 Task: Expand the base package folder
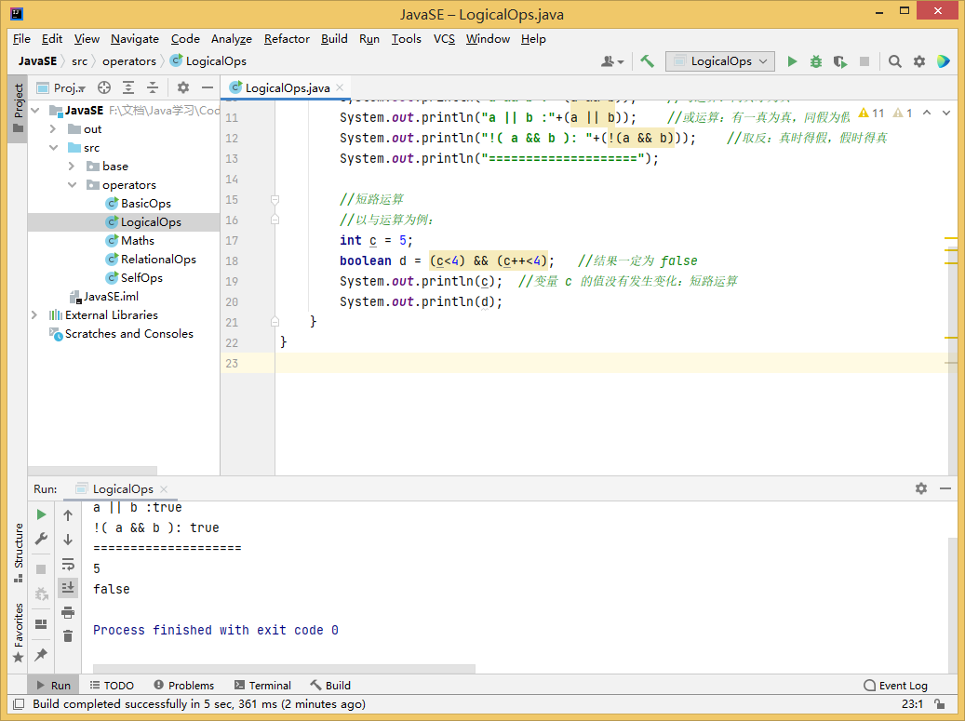coord(72,167)
